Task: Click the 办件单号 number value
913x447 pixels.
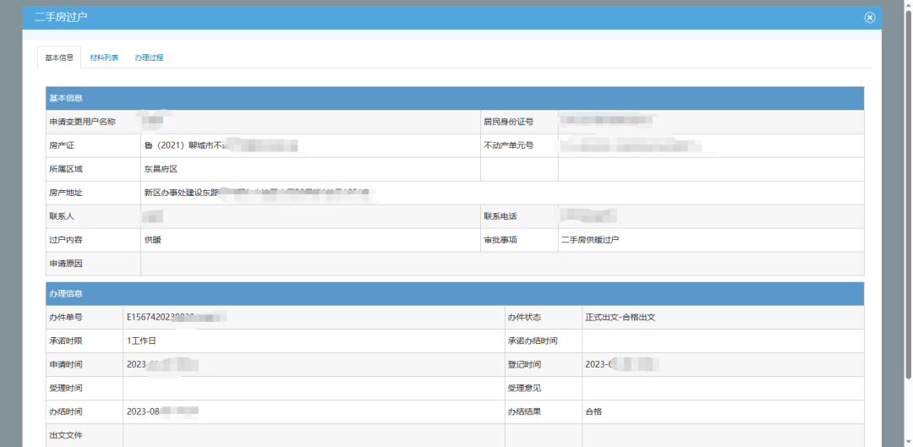Action: [x=178, y=318]
